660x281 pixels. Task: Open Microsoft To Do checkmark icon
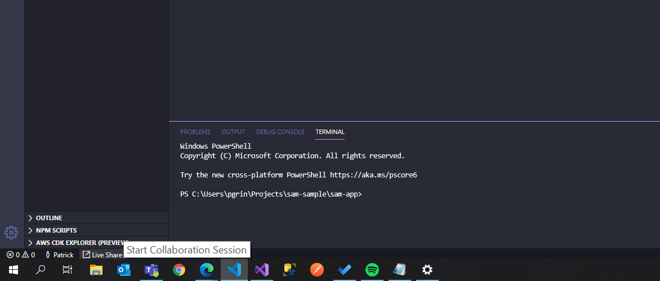(344, 270)
